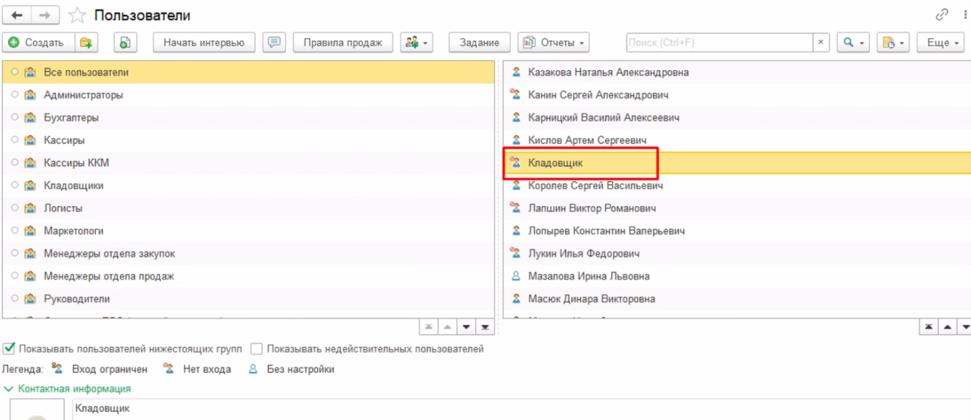
Task: Open the dropdown with the clock list icon
Action: click(893, 43)
